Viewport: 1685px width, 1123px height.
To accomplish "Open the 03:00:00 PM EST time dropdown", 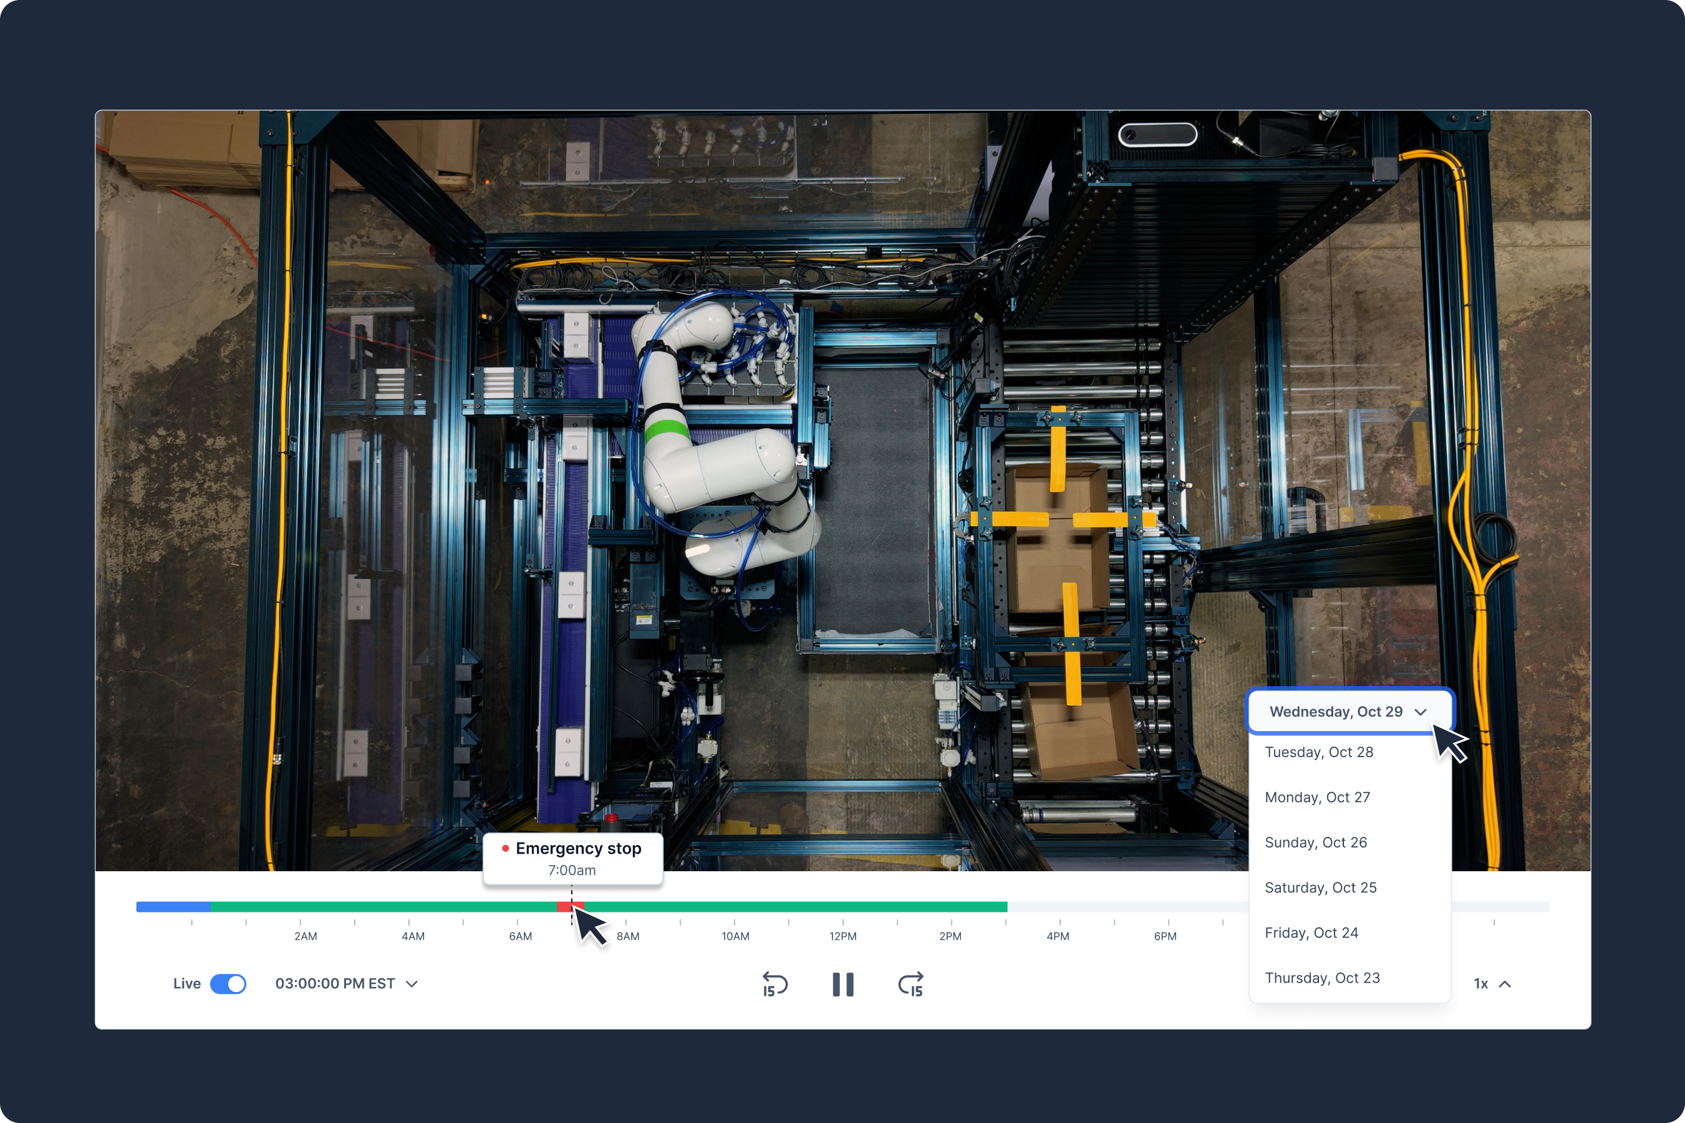I will (x=346, y=983).
